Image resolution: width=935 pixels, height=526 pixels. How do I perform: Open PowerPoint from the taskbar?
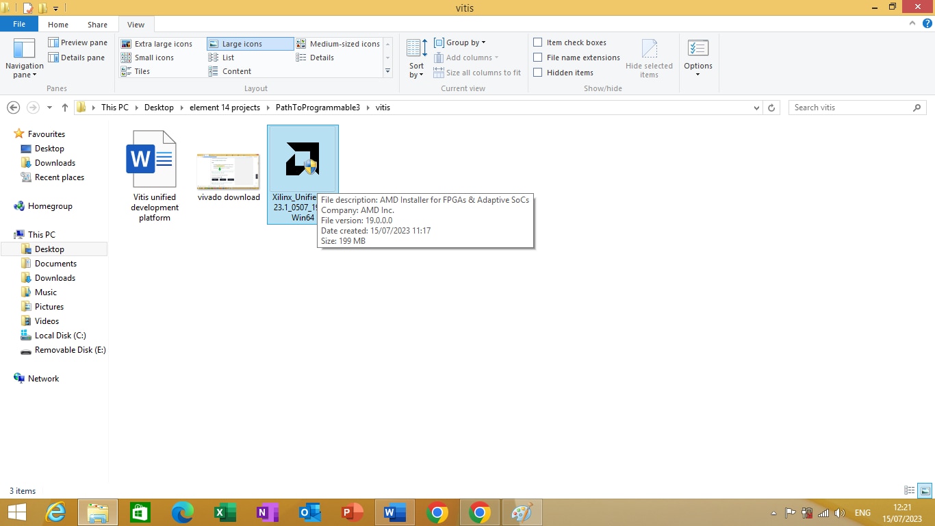353,512
